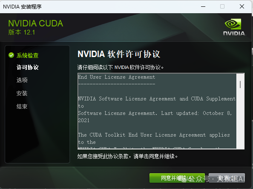253x189 pixels.
Task: Close the NVIDIA 安装程序 window
Action: pos(242,7)
